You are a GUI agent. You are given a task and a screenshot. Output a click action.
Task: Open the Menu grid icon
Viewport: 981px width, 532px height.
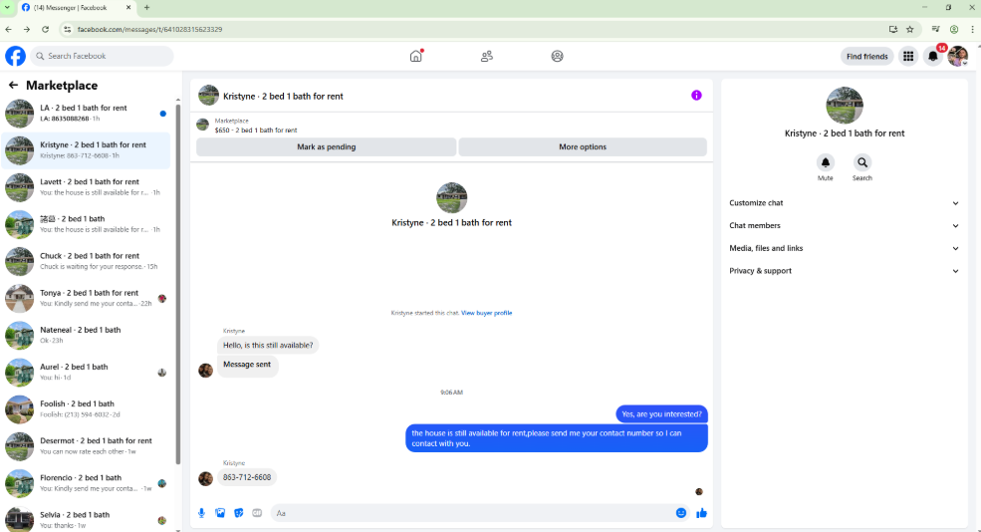pyautogui.click(x=908, y=57)
